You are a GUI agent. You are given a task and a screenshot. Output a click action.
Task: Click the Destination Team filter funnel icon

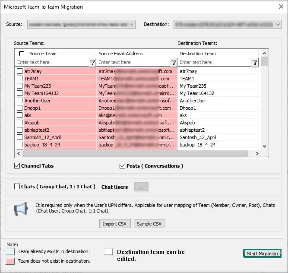point(255,63)
